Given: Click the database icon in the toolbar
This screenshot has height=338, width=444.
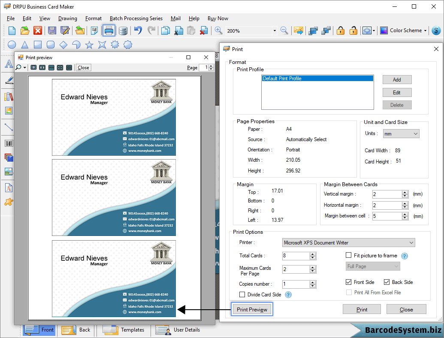Looking at the screenshot, I should pos(123,30).
